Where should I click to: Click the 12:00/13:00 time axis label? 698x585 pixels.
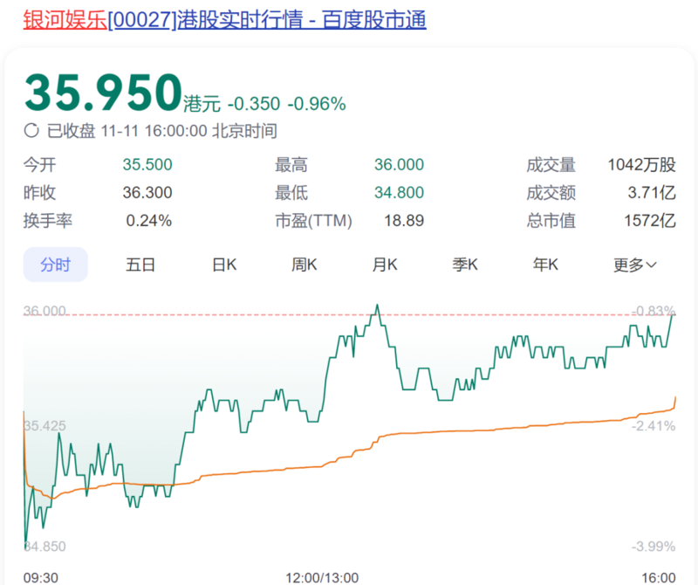[x=322, y=577]
